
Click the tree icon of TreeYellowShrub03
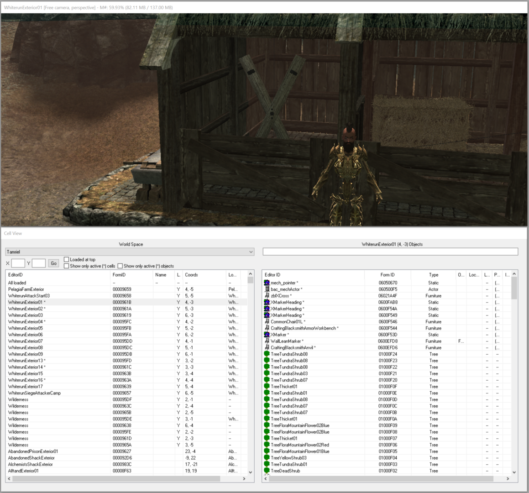click(x=267, y=458)
